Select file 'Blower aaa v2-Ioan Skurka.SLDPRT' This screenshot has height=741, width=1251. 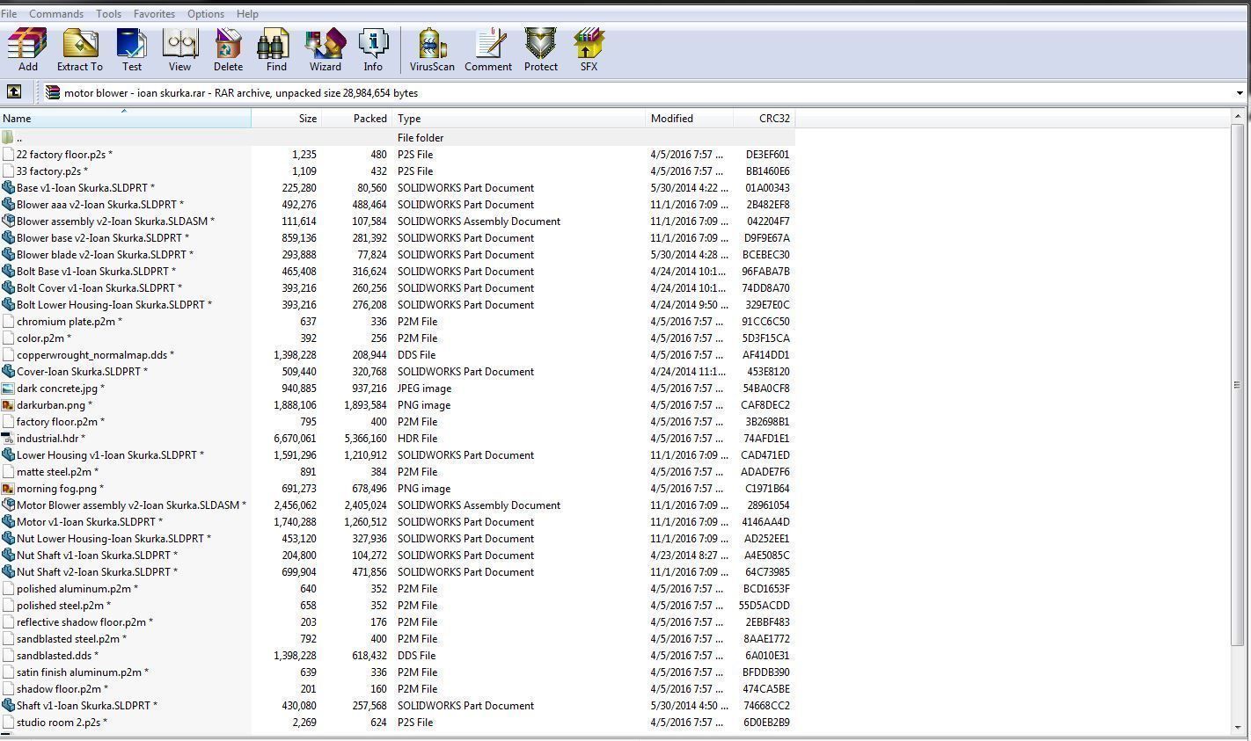click(x=100, y=204)
